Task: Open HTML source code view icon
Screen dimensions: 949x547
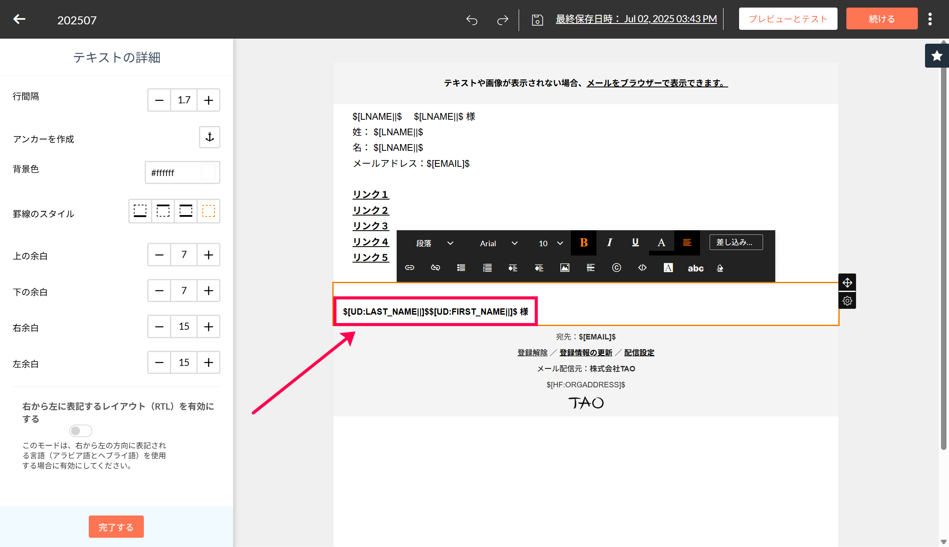Action: (642, 268)
